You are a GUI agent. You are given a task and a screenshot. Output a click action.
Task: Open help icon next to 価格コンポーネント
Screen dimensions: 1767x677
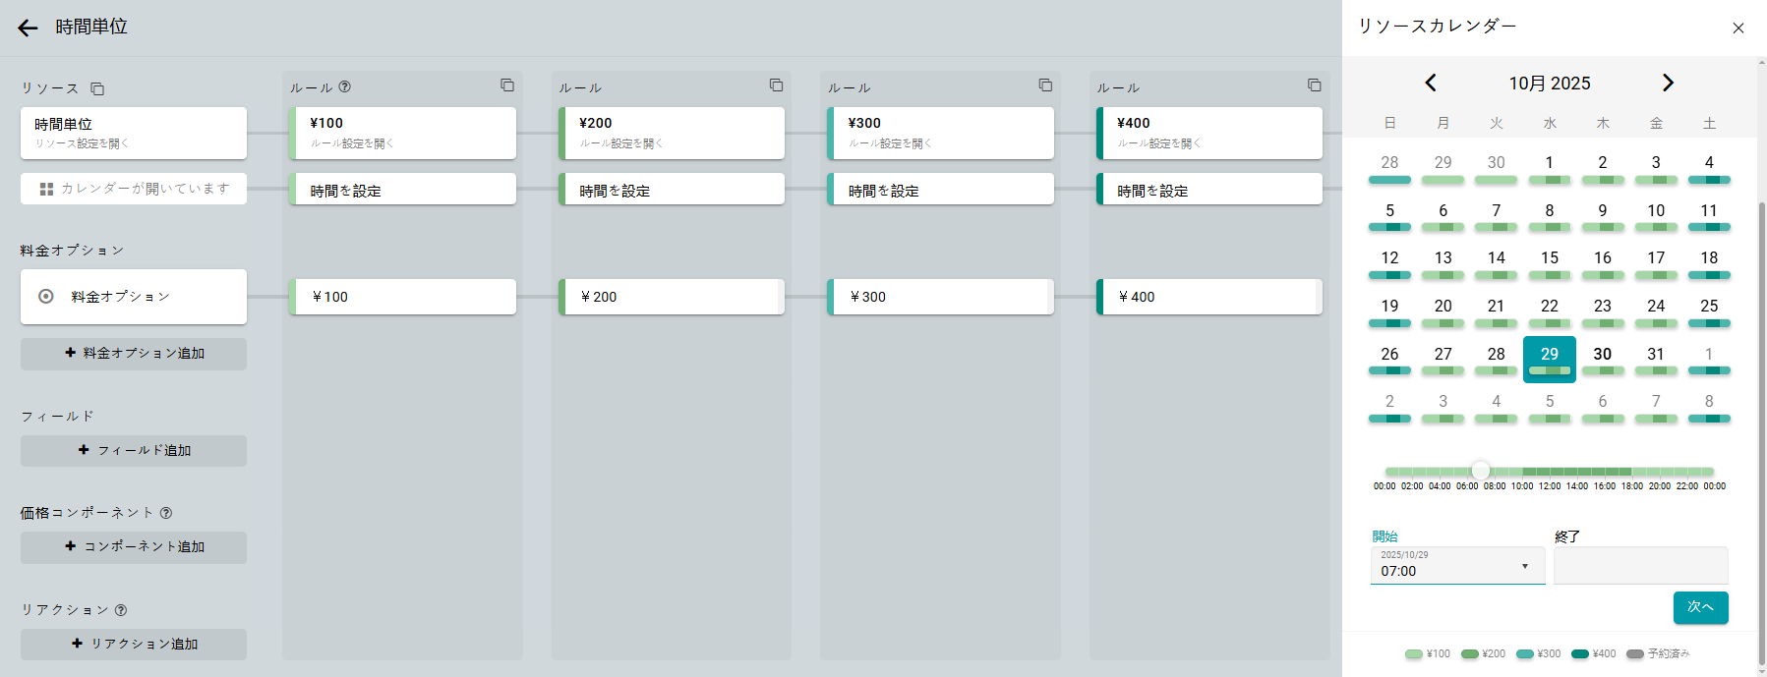coord(166,513)
